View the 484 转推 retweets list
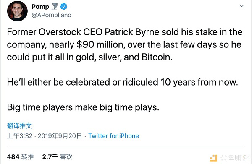Image resolution: width=252 pixels, height=164 pixels. [21, 157]
